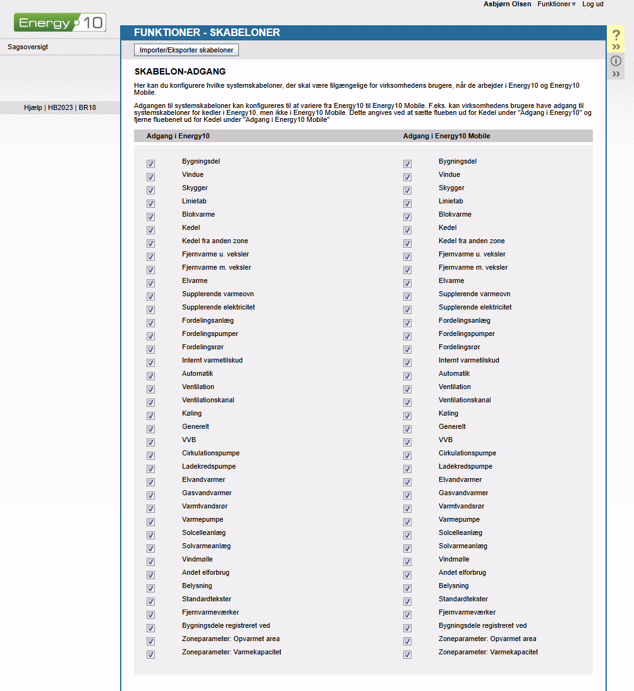Uncheck Bygningsdel under Adgang i Energy10
The height and width of the screenshot is (691, 634).
point(150,164)
